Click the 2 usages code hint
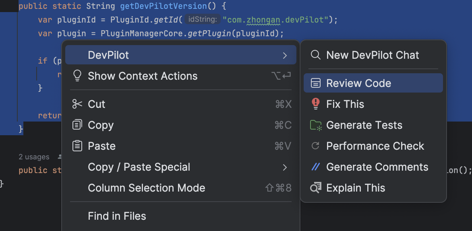The image size is (472, 231). pos(34,157)
